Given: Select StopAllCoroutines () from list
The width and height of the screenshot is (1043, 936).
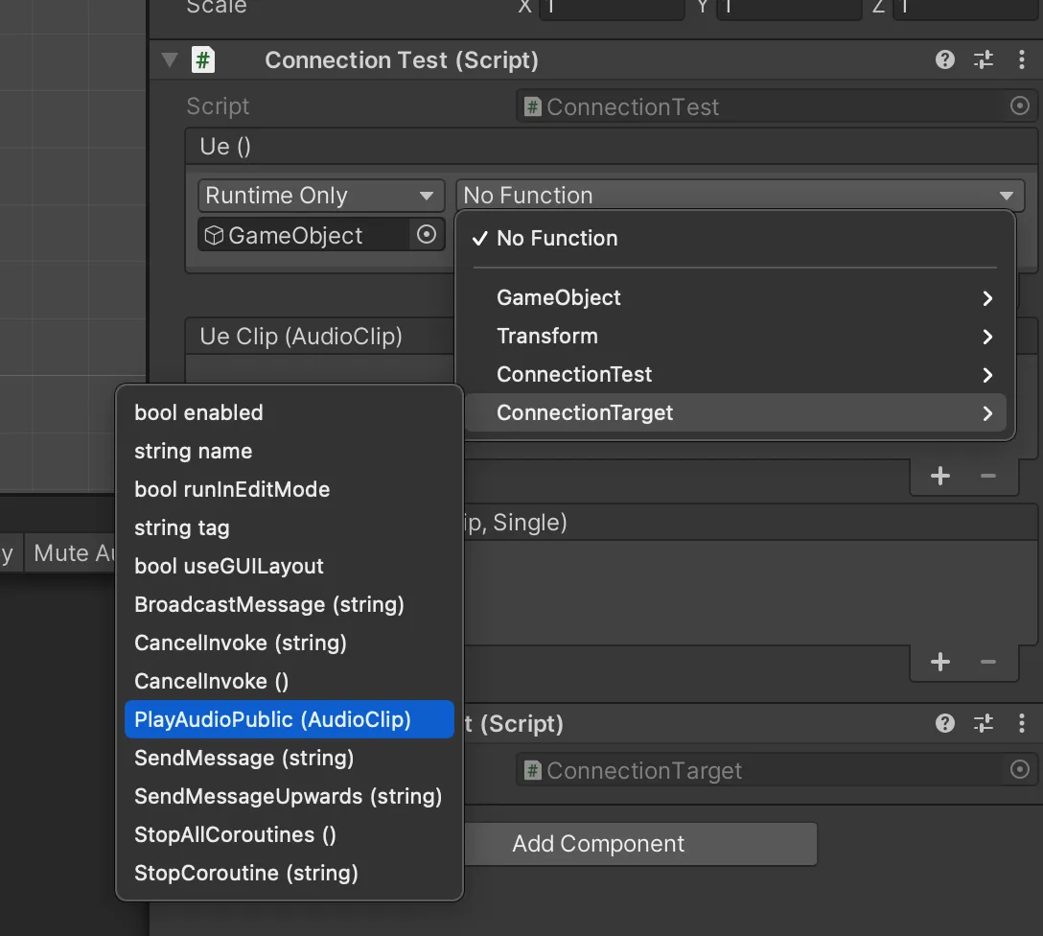Looking at the screenshot, I should 235,835.
